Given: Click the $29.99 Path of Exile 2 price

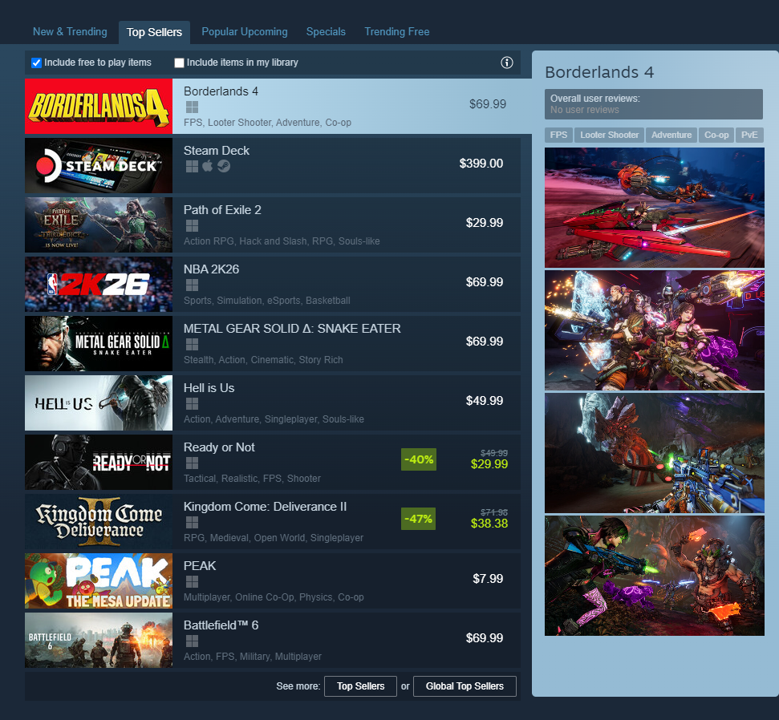Looking at the screenshot, I should (485, 223).
